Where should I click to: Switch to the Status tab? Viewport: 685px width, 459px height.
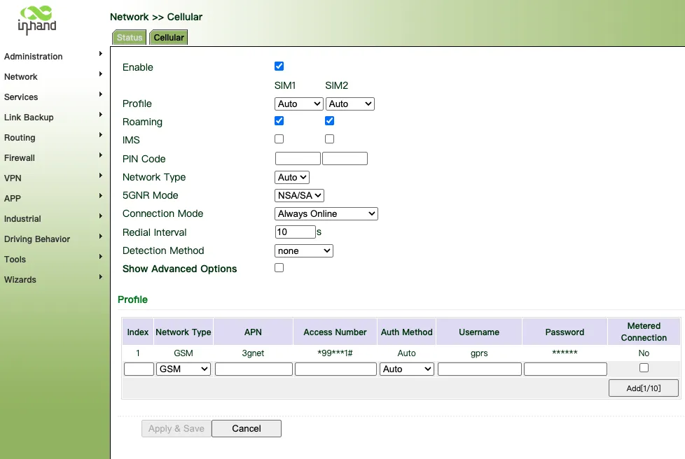click(130, 38)
